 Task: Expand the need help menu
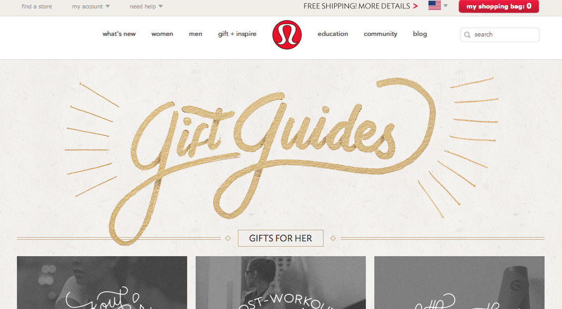tap(146, 6)
